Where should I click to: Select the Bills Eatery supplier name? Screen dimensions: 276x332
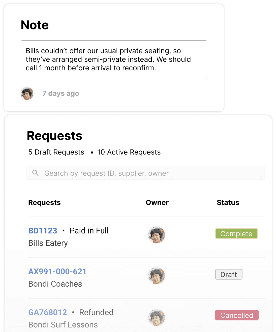[48, 243]
